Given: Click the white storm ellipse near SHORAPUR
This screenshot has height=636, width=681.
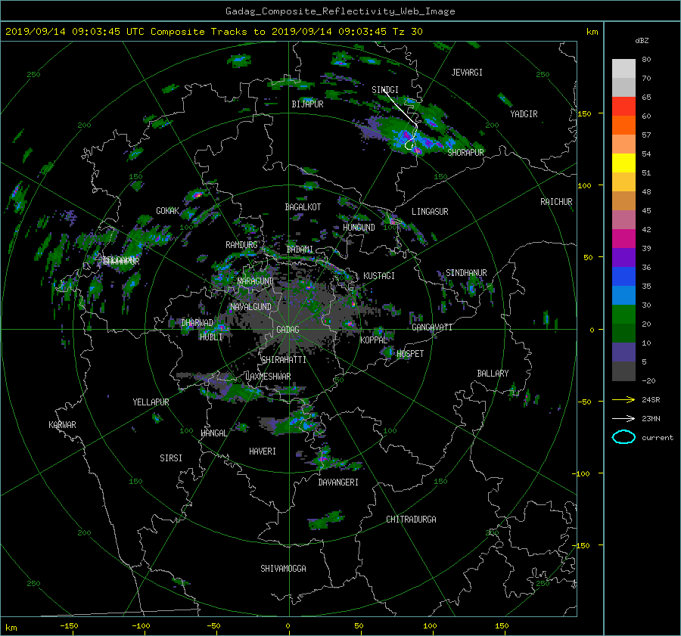Looking at the screenshot, I should (x=409, y=145).
